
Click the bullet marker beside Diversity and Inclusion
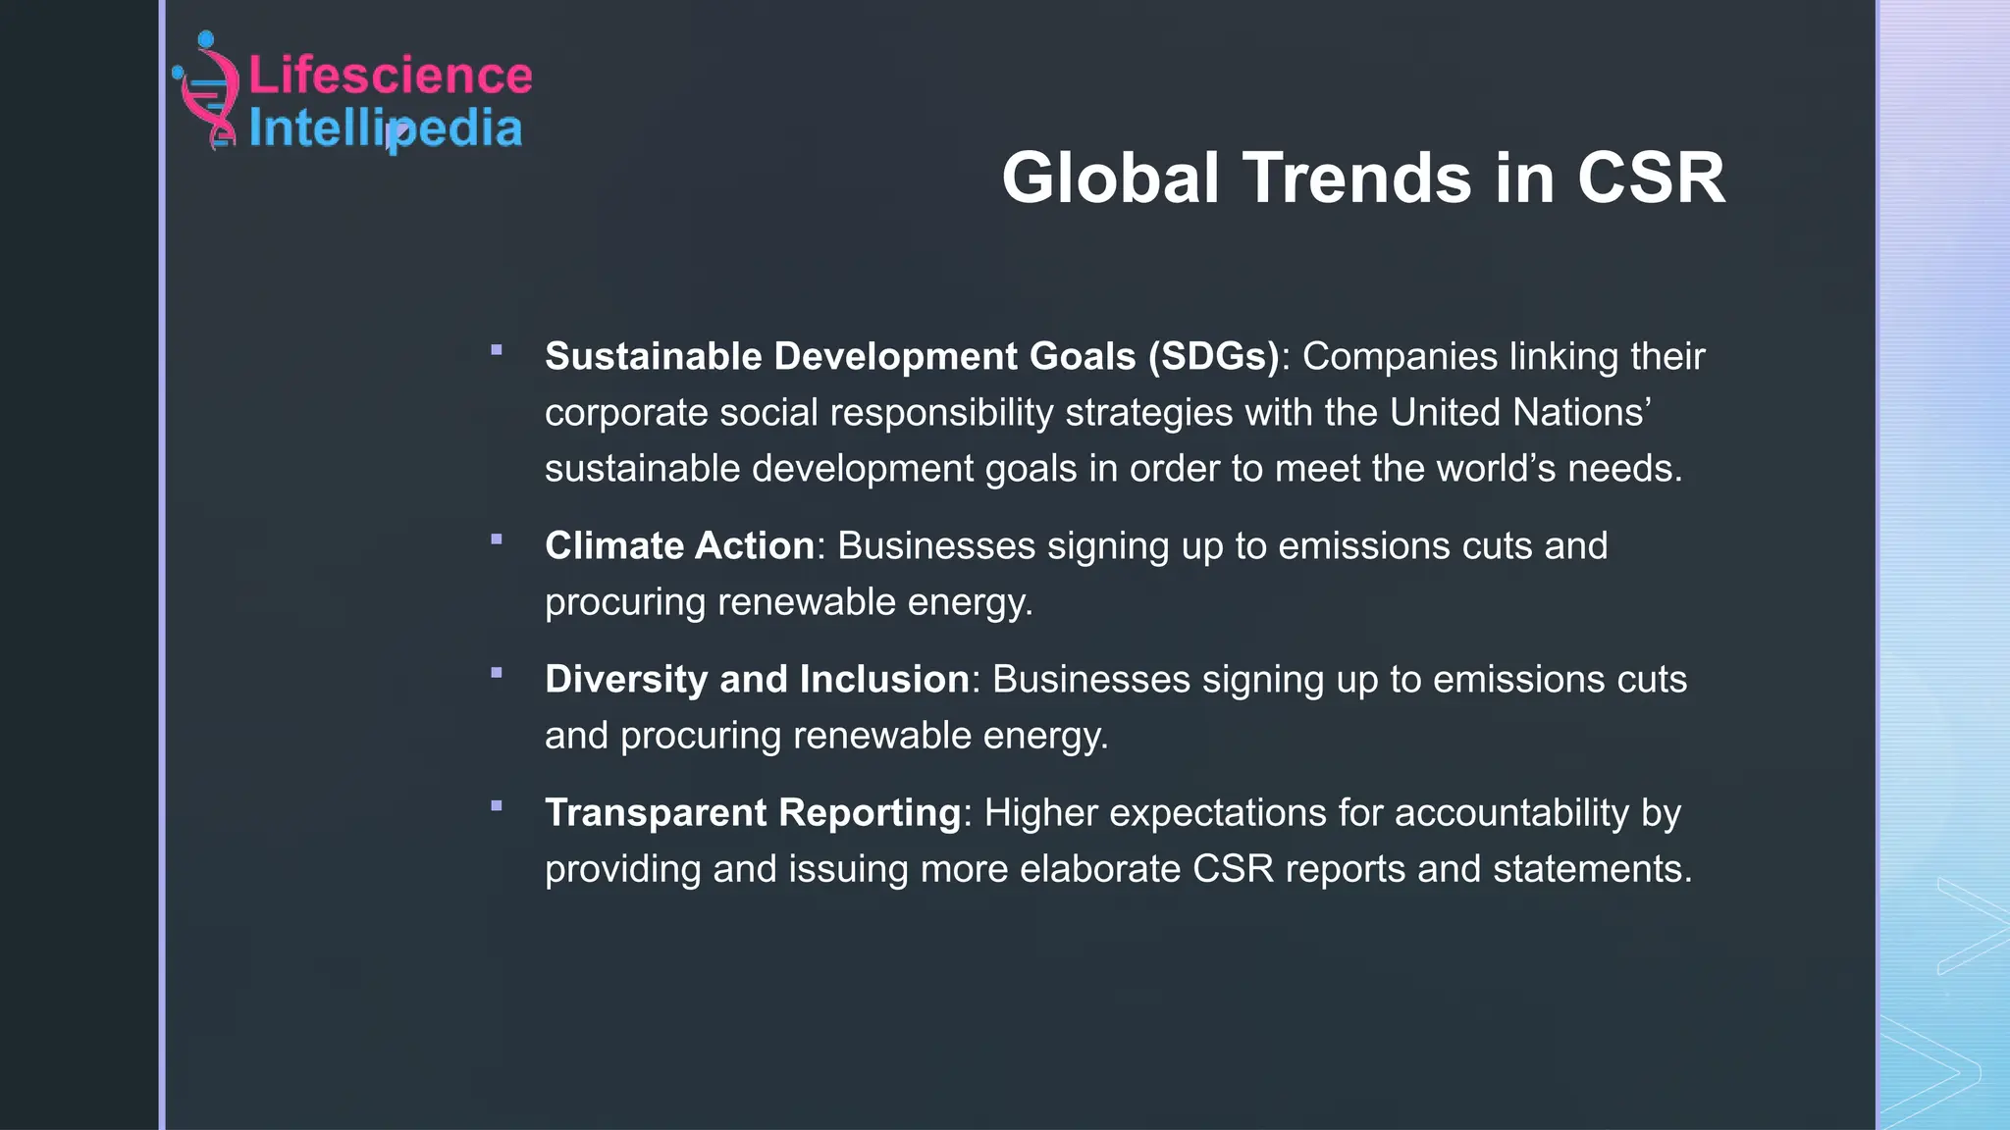click(497, 673)
